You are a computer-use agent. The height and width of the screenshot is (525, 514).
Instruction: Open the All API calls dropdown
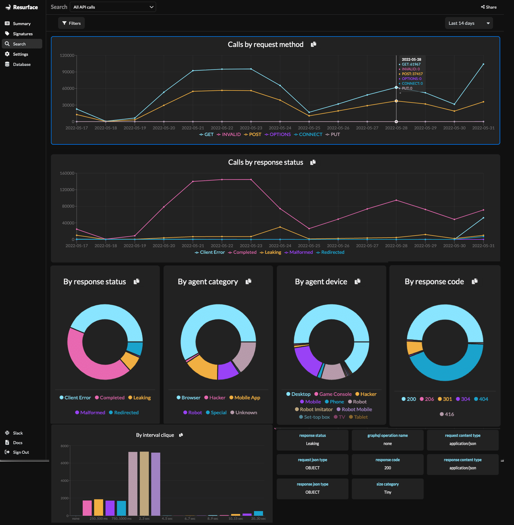[x=112, y=7]
